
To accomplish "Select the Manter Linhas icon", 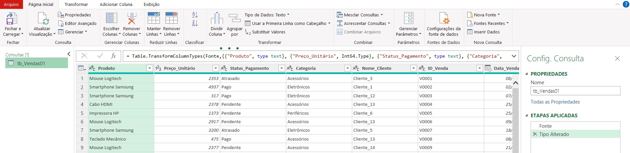I will (x=154, y=19).
